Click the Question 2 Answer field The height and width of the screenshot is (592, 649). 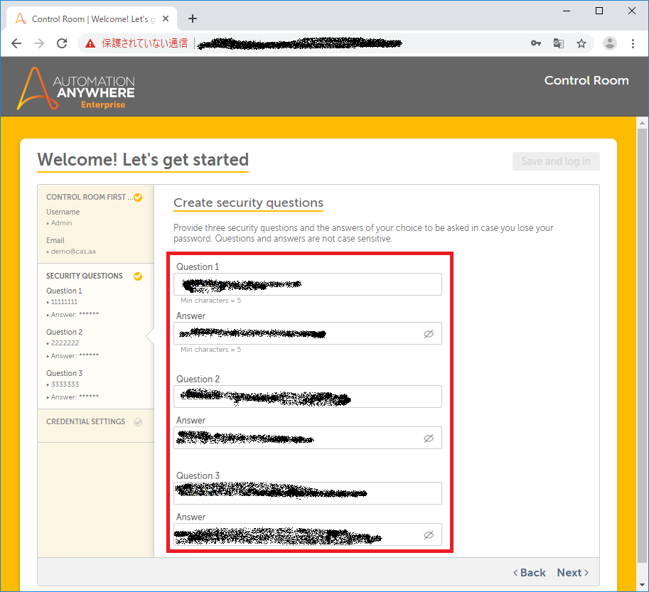point(308,438)
